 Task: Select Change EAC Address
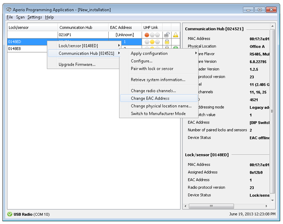click(x=159, y=98)
